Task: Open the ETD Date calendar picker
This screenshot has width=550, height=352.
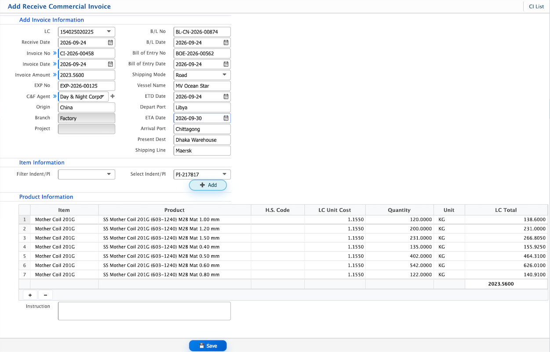Action: (x=226, y=96)
